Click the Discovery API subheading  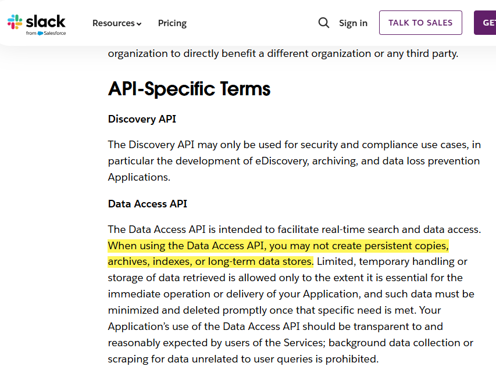coord(142,119)
